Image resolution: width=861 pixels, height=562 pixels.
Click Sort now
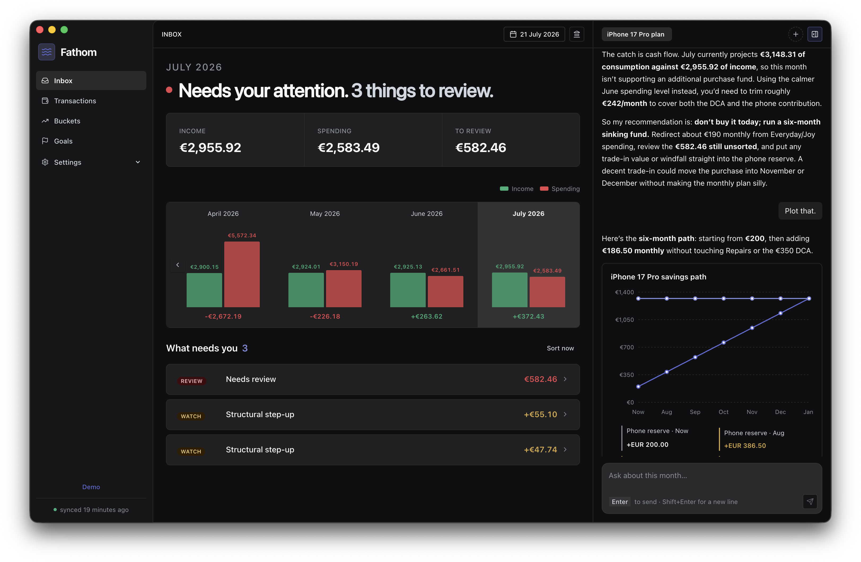pos(560,348)
